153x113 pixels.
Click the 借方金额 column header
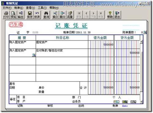(101, 38)
